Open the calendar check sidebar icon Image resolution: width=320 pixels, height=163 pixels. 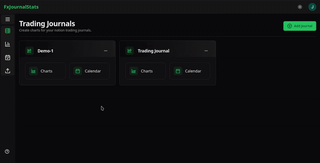pos(8,58)
